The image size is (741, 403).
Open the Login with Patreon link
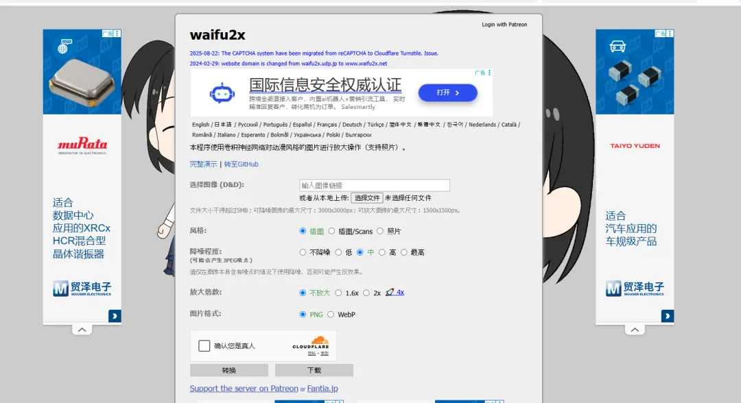tap(504, 25)
